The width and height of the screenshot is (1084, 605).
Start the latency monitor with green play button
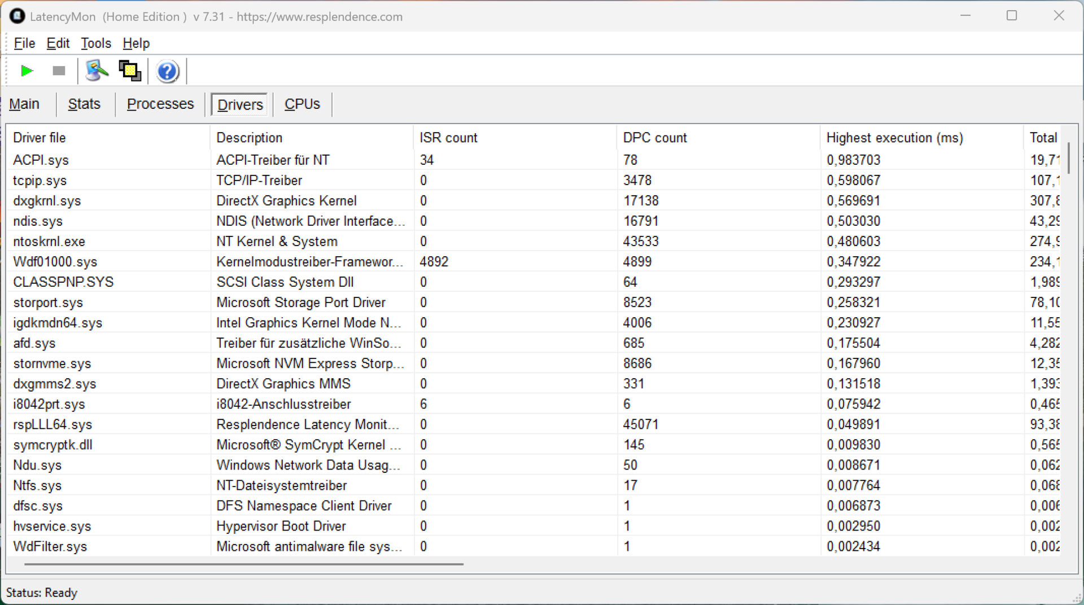(x=27, y=71)
